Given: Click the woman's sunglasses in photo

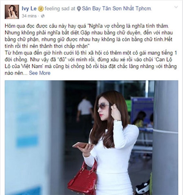Looking at the screenshot, I should [x=103, y=107].
